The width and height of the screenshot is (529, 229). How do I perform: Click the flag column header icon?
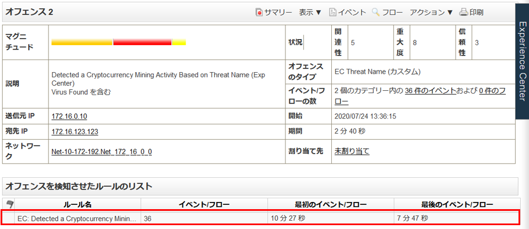click(9, 204)
